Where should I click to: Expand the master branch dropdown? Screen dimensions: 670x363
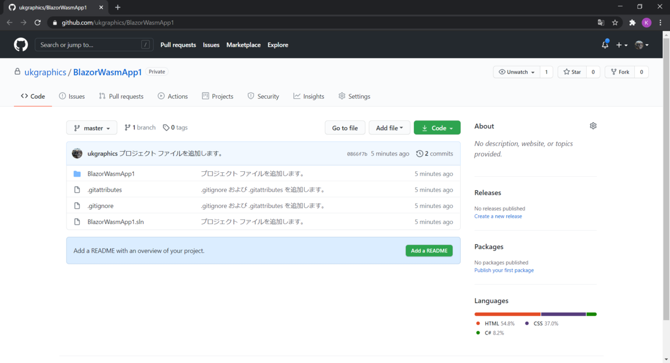point(92,128)
